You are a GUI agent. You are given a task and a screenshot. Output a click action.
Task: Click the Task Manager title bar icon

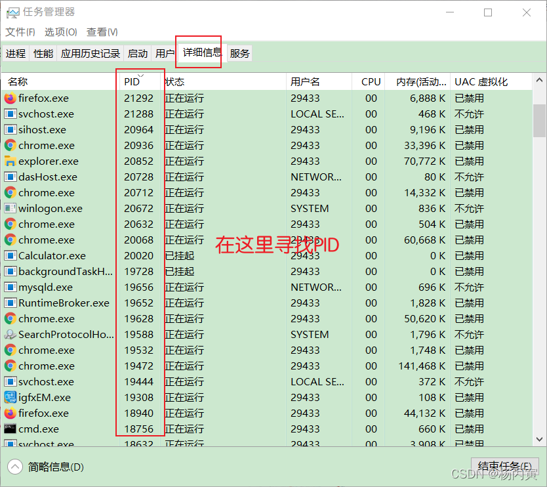[13, 13]
